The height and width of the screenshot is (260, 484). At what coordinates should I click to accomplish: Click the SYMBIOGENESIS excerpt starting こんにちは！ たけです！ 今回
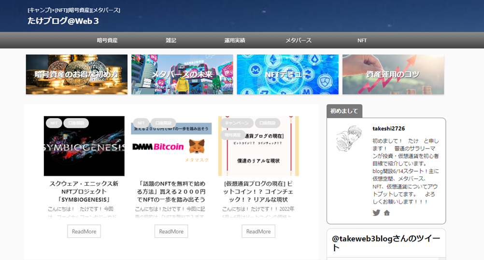pyautogui.click(x=82, y=213)
